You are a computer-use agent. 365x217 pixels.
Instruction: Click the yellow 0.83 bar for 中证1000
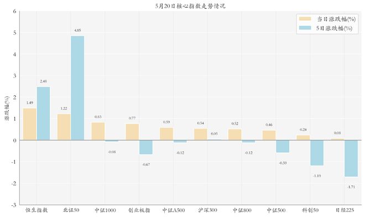pyautogui.click(x=98, y=131)
